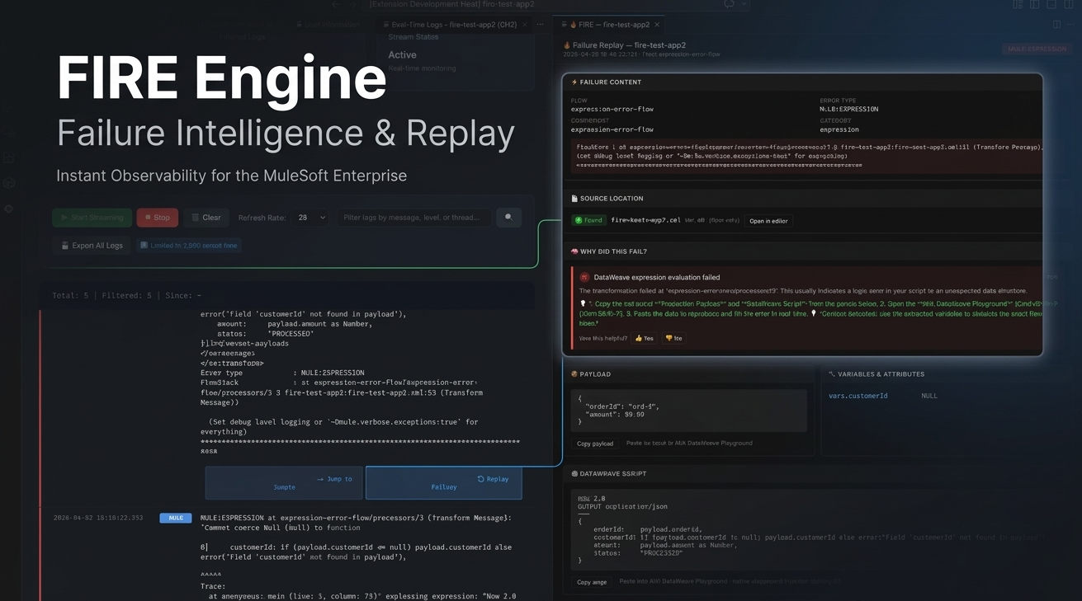Click the Active stream status text
The height and width of the screenshot is (601, 1082).
point(402,55)
